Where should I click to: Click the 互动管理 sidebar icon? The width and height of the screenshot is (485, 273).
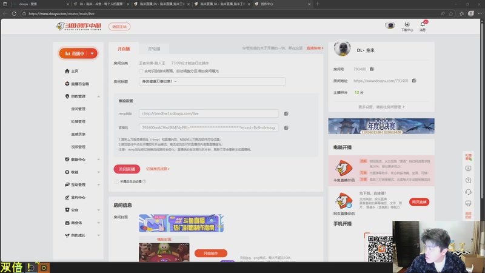coord(67,185)
